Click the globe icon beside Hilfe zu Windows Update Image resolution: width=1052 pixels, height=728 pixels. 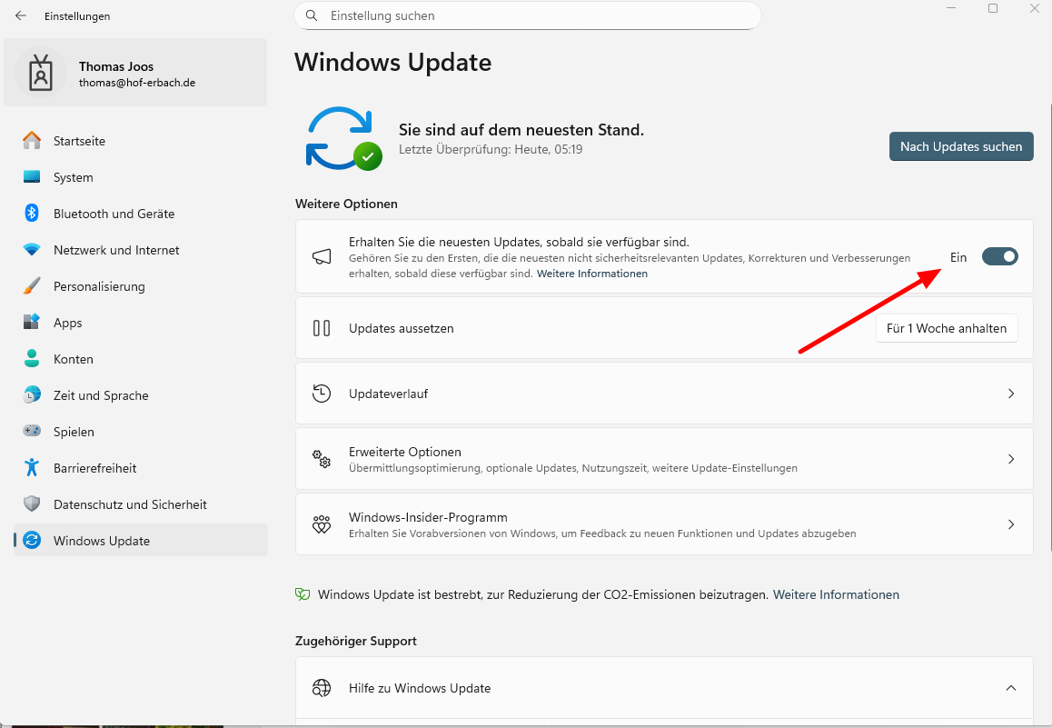click(x=322, y=688)
